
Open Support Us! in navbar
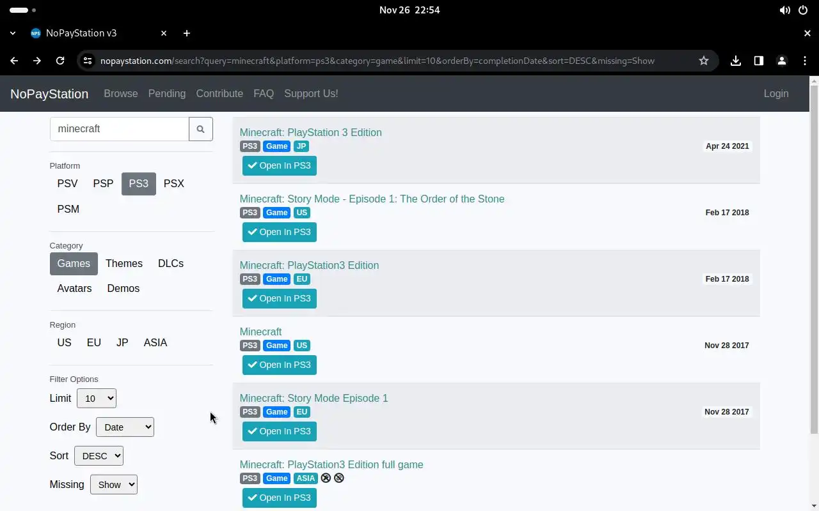(311, 93)
